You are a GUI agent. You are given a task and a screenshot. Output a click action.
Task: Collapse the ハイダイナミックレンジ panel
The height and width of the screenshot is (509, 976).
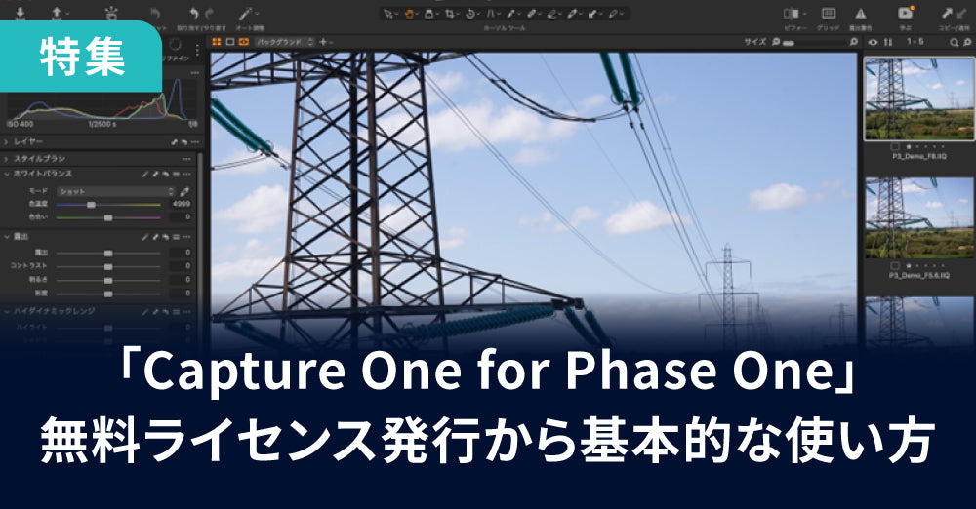coord(7,310)
